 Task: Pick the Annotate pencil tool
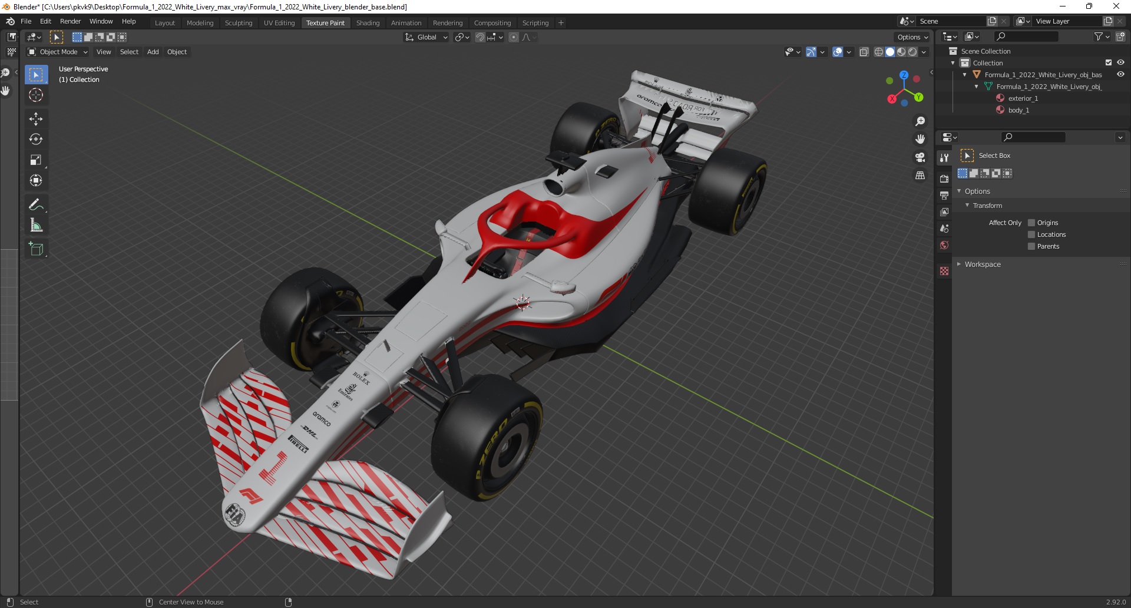click(36, 204)
